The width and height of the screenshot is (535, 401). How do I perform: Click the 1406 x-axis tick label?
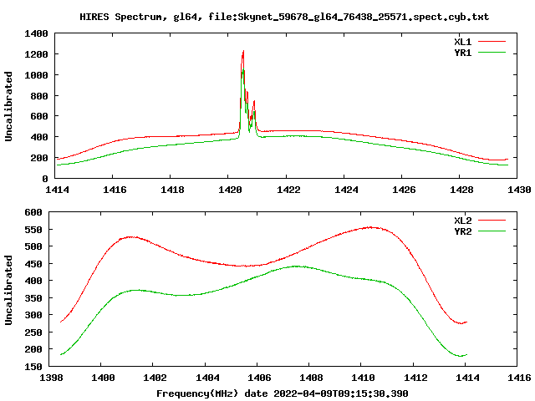[x=259, y=378]
